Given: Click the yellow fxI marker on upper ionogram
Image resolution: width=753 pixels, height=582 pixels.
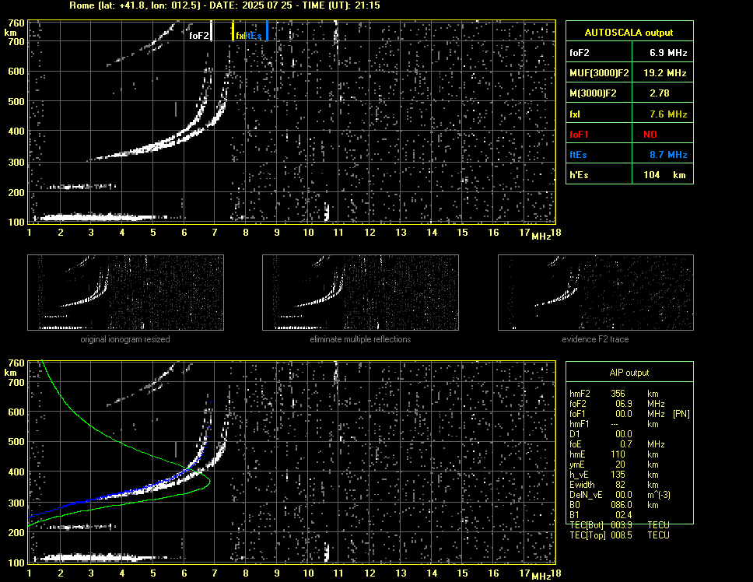Looking at the screenshot, I should 233,30.
